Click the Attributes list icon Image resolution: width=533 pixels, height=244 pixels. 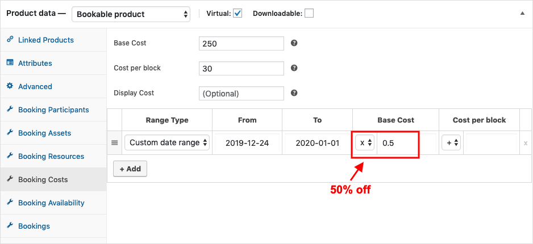tap(10, 63)
